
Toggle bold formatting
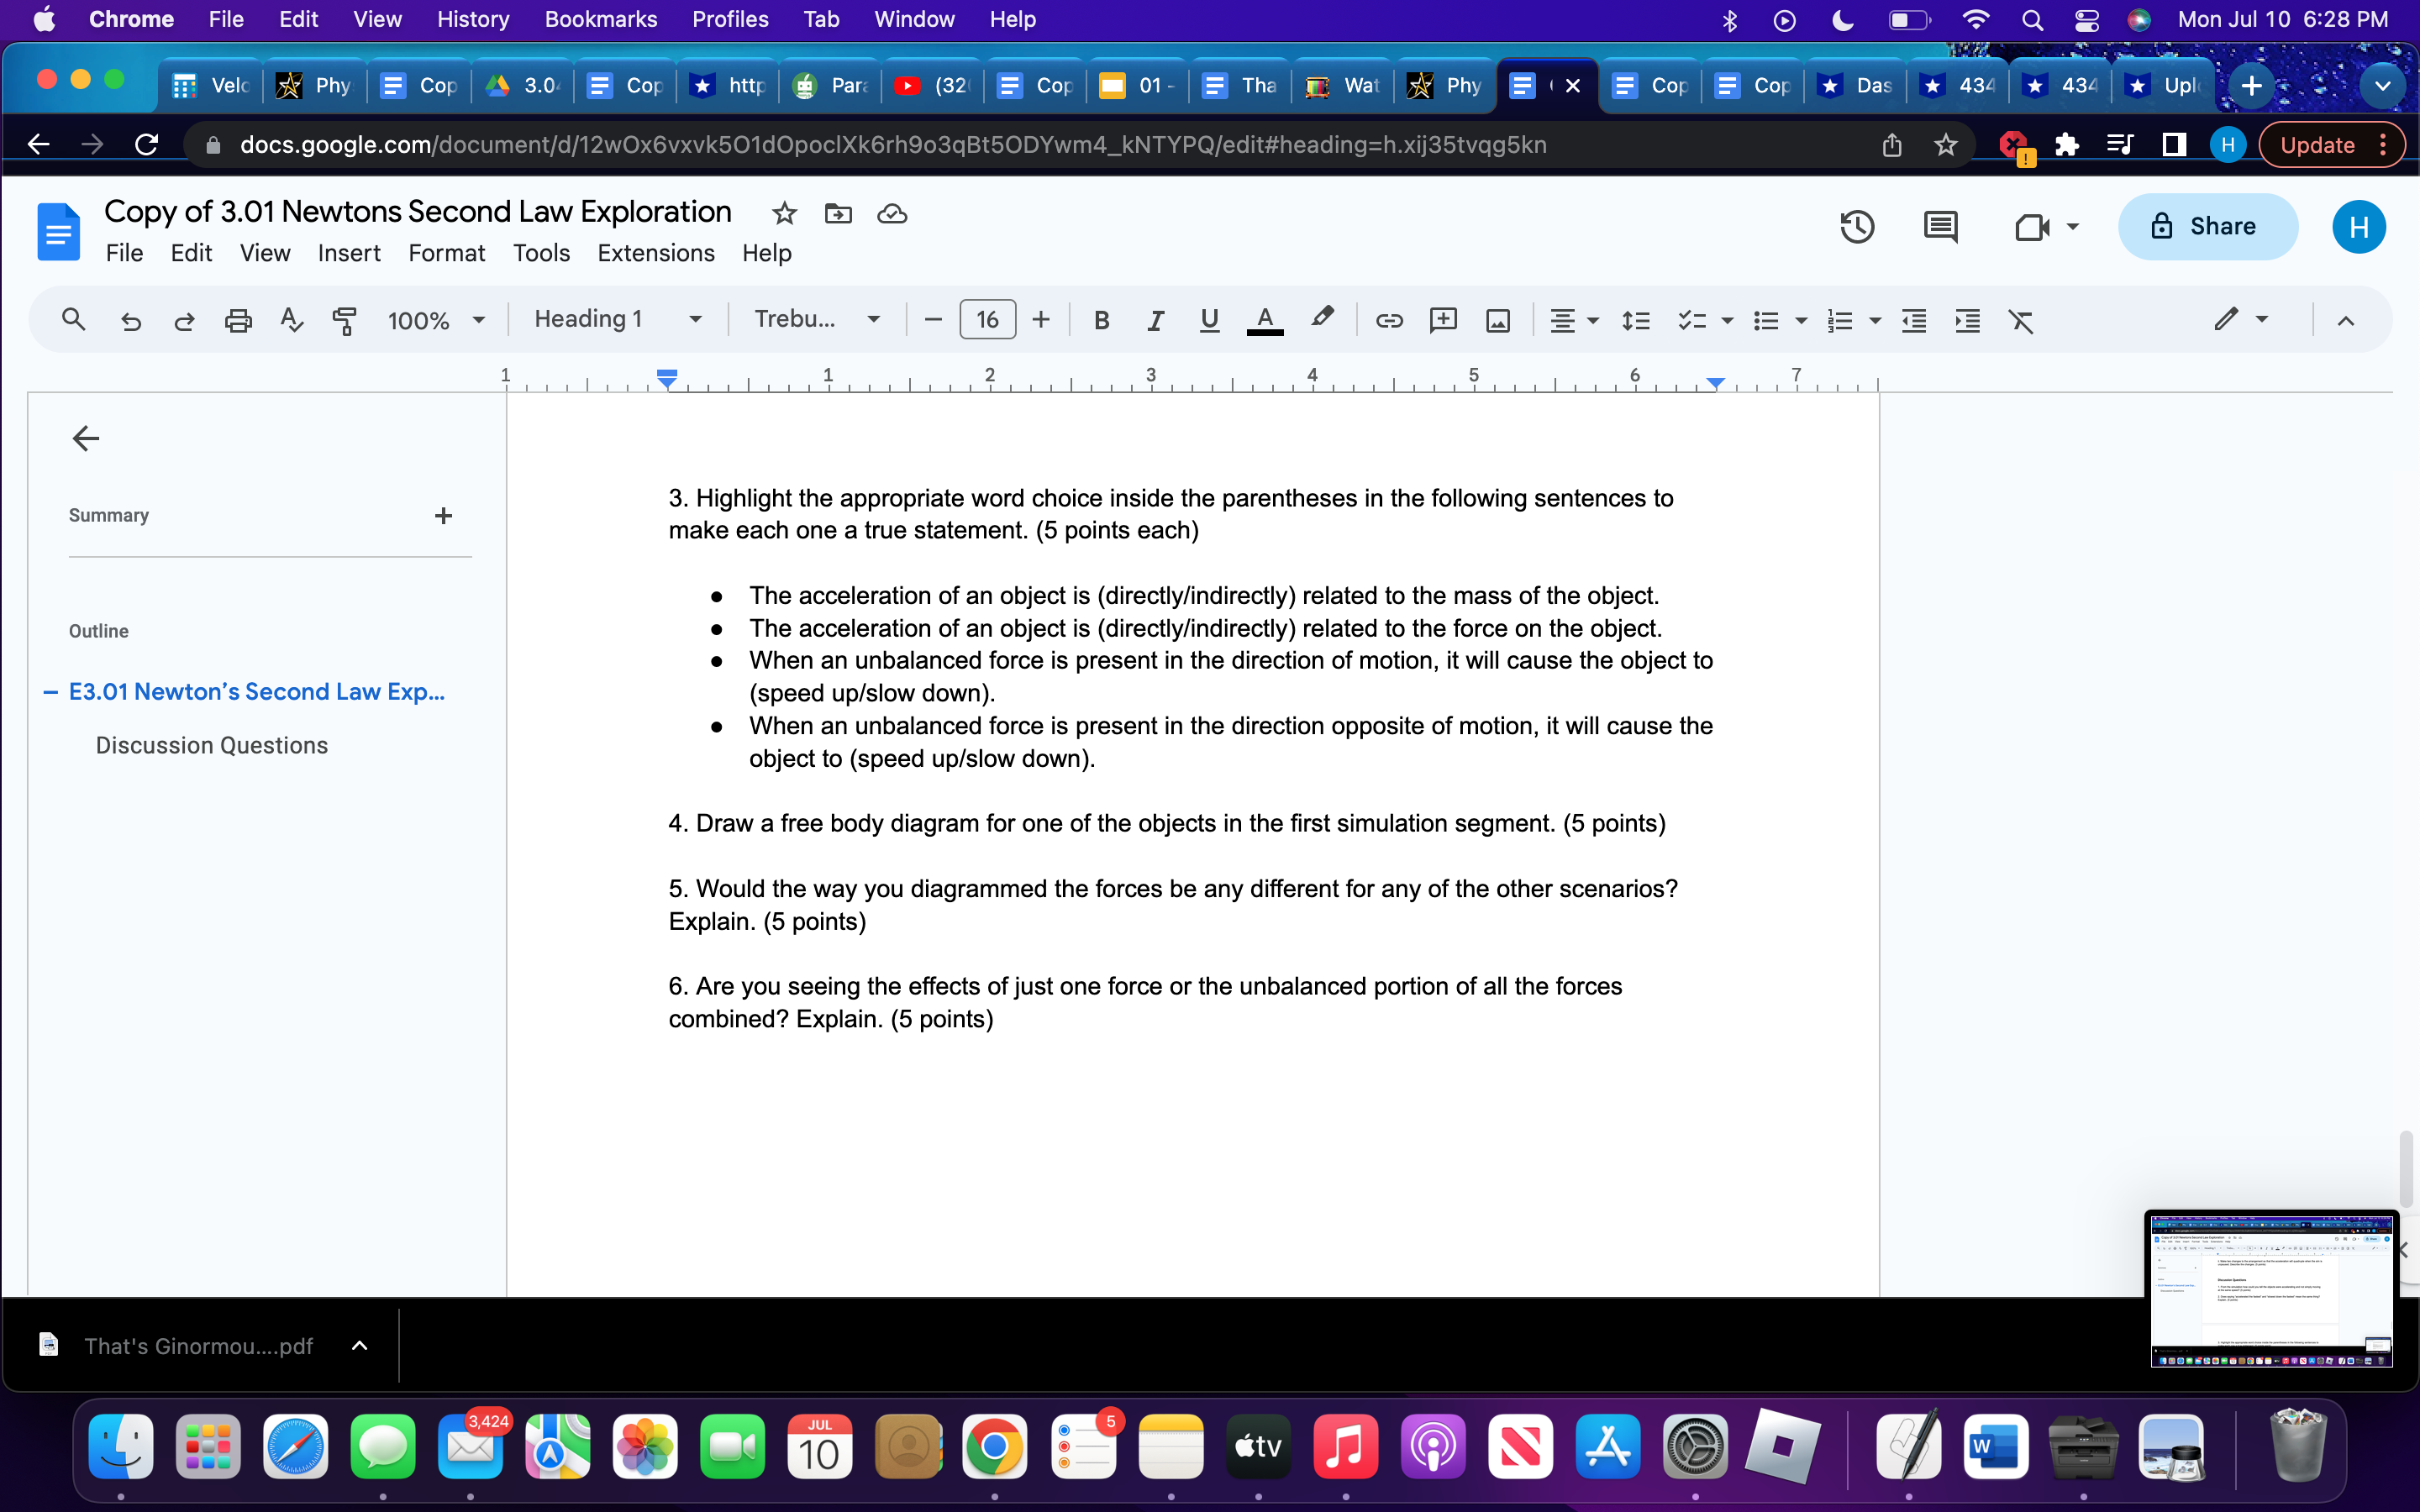point(1102,320)
